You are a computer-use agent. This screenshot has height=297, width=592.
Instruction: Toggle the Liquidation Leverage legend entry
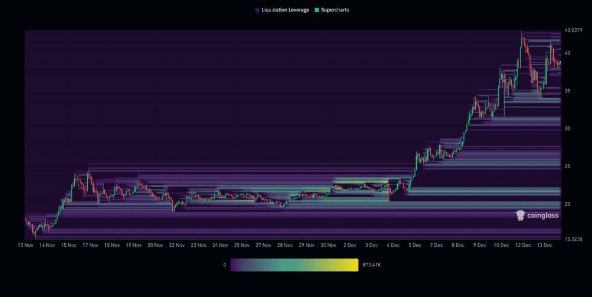point(282,10)
